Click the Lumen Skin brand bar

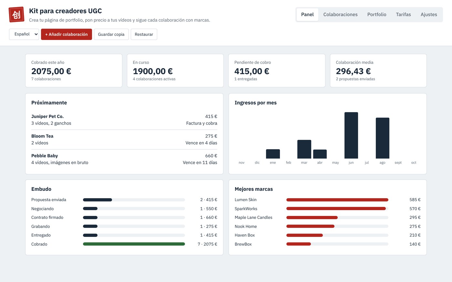click(x=337, y=200)
